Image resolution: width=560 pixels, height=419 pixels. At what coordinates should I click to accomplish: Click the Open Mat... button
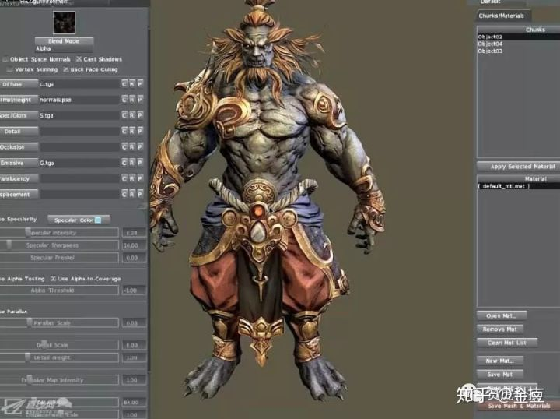click(502, 315)
